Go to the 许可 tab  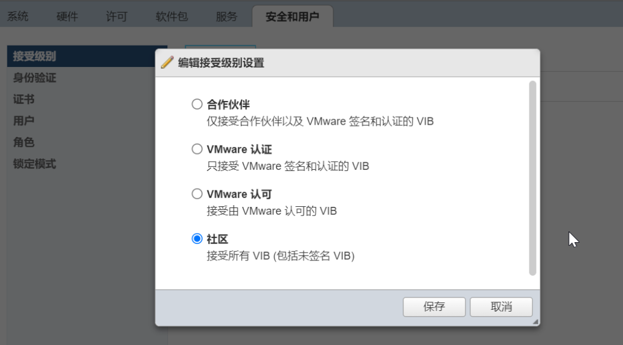click(x=116, y=16)
